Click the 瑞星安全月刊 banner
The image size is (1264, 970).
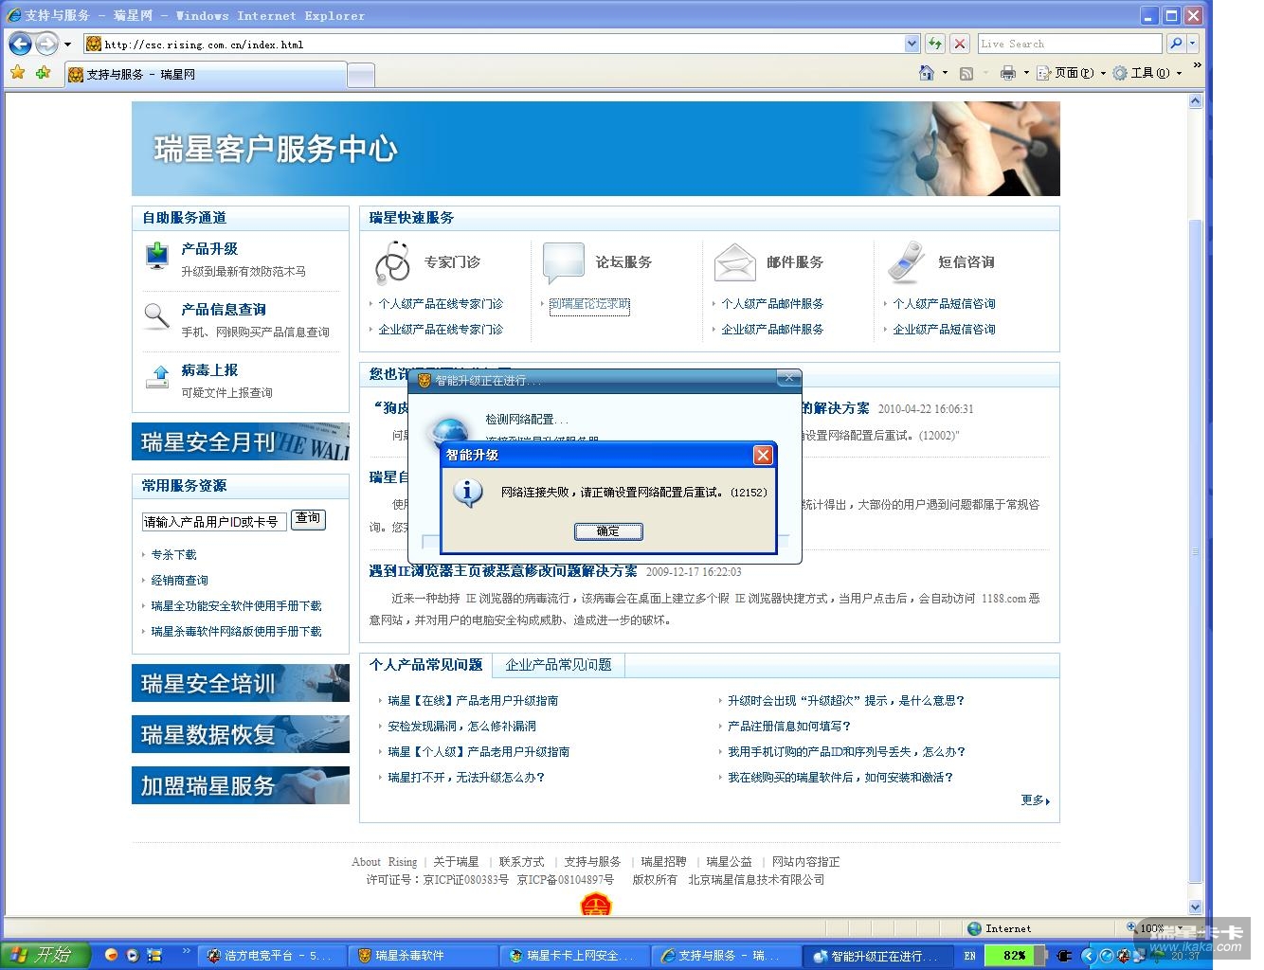(x=241, y=441)
